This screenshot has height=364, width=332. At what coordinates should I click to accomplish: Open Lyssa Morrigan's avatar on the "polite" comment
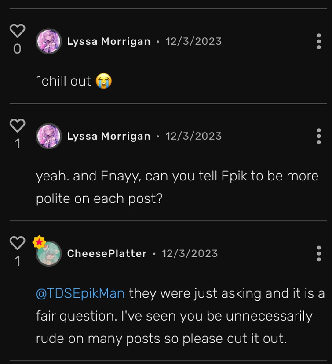48,136
